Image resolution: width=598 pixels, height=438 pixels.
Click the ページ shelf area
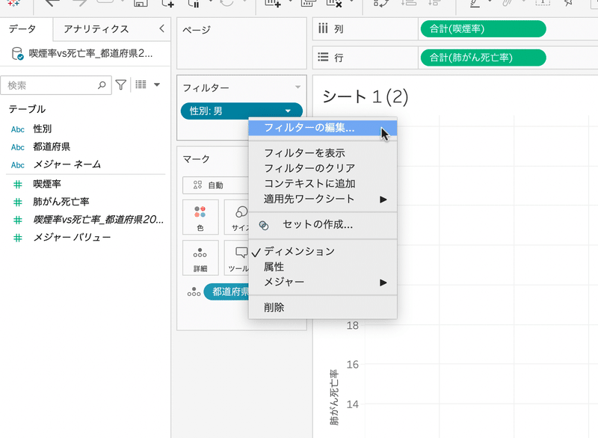tap(241, 43)
